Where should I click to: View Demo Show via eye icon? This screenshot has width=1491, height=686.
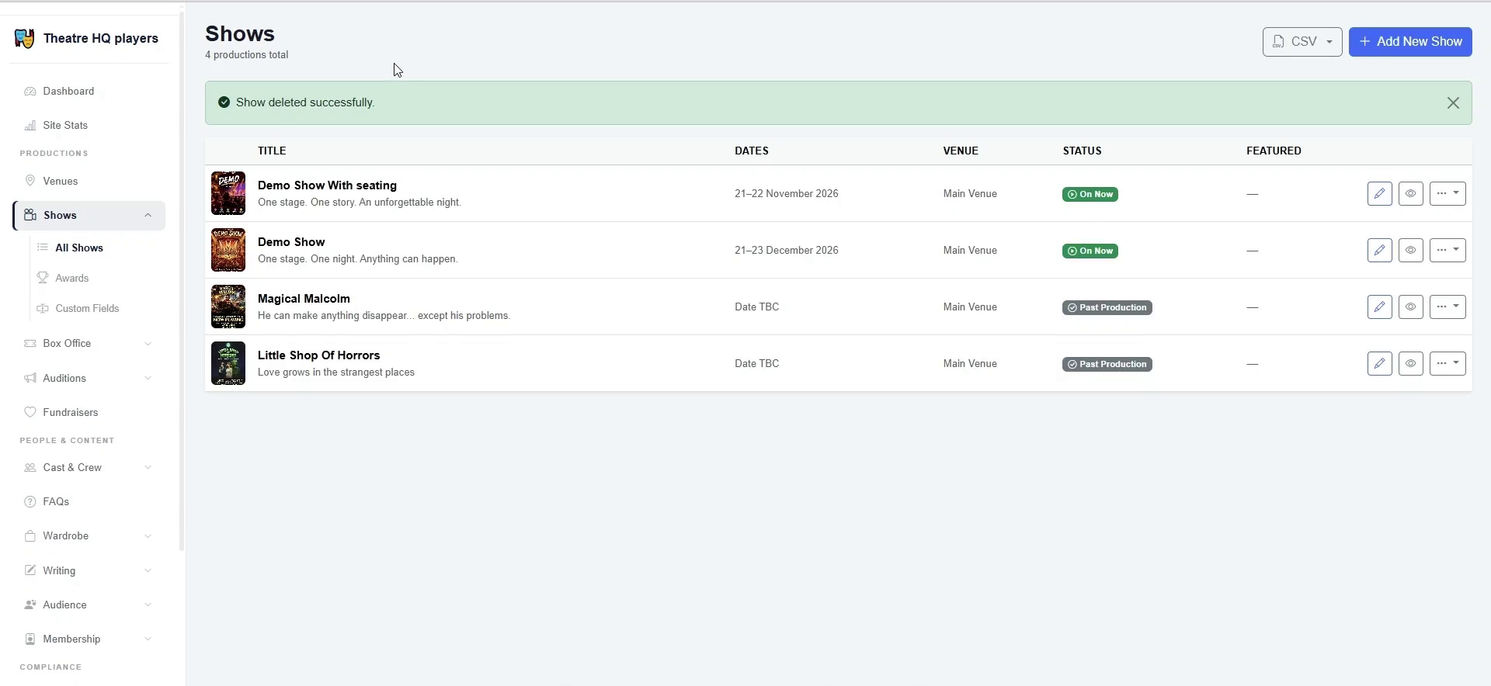(x=1410, y=250)
